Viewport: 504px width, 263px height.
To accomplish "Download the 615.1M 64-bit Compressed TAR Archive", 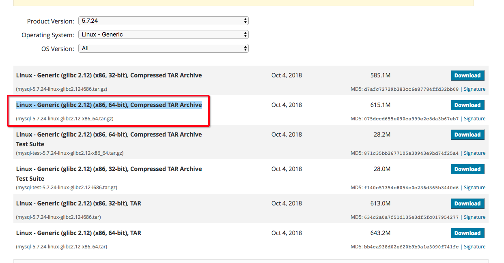I will tap(467, 105).
